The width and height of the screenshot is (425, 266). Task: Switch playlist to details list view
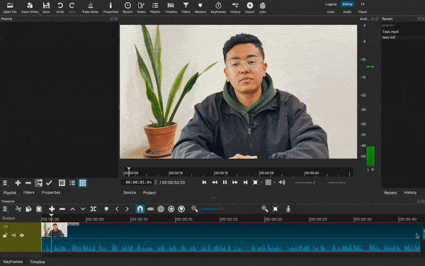[x=72, y=183]
